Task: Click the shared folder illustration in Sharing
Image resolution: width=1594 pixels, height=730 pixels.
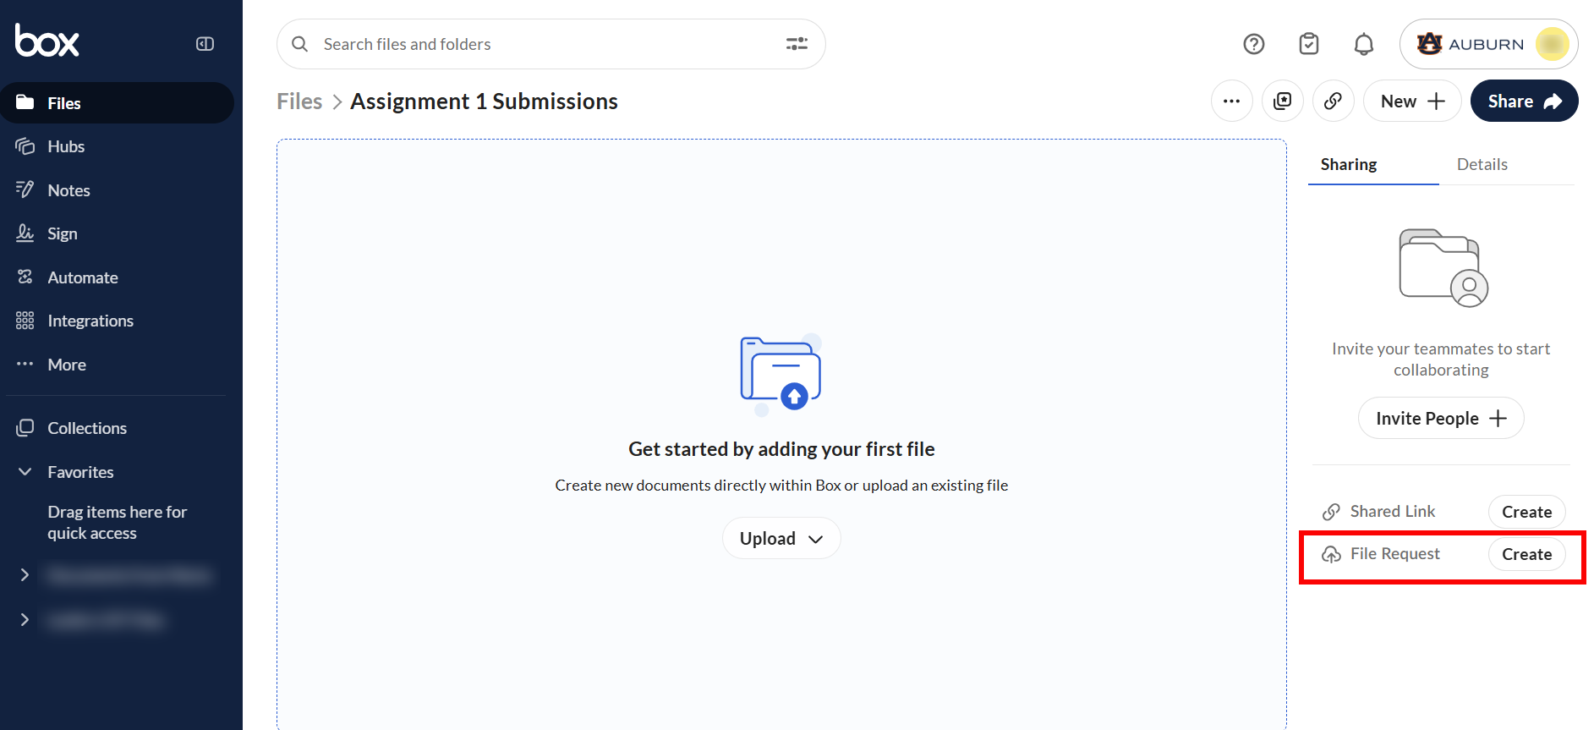Action: click(1443, 267)
